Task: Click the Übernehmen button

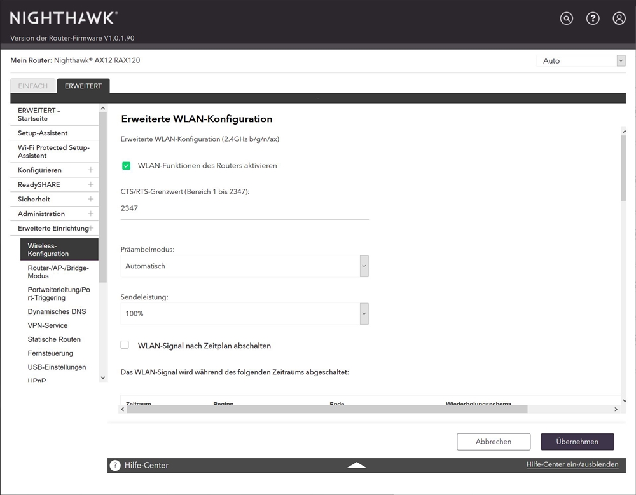Action: pos(577,442)
